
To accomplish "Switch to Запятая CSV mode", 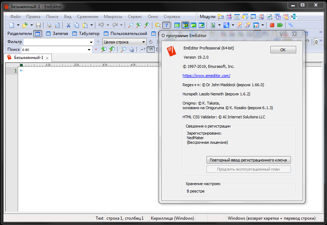I will coord(57,34).
